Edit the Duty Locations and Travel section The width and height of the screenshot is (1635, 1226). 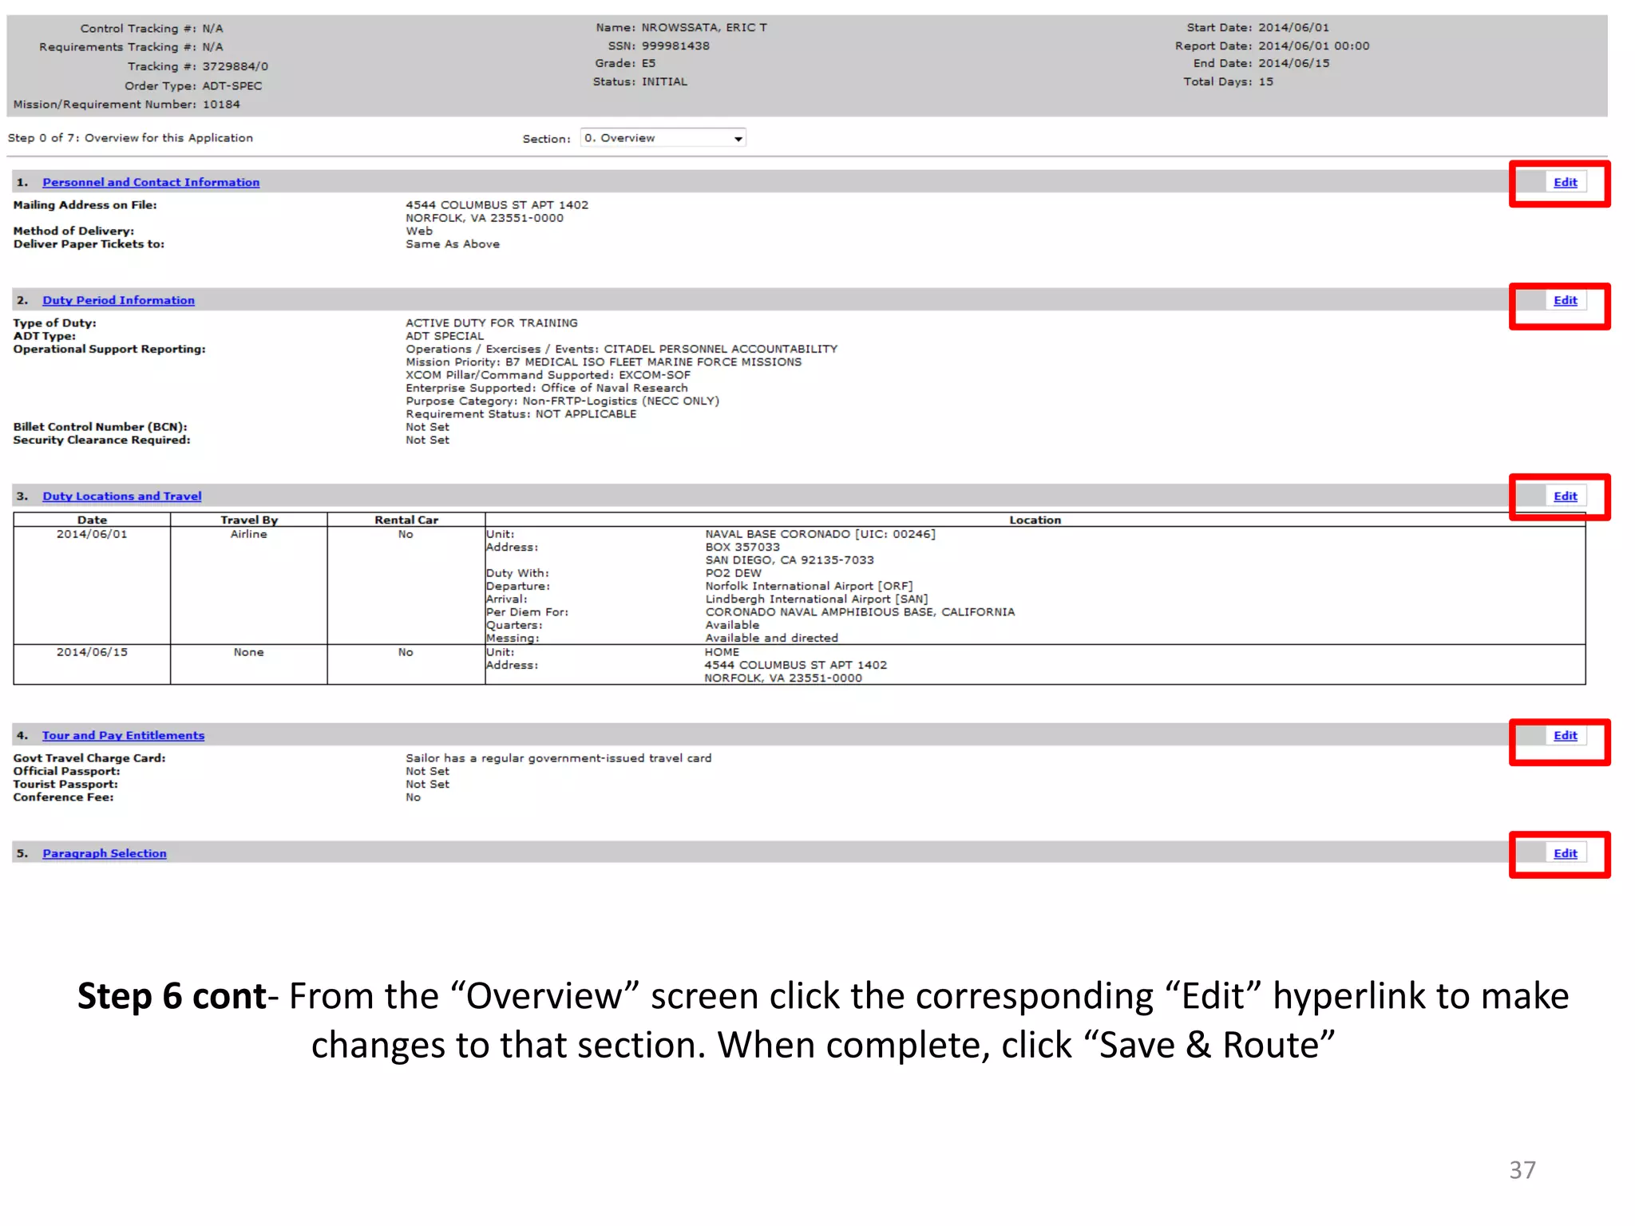(x=1565, y=496)
